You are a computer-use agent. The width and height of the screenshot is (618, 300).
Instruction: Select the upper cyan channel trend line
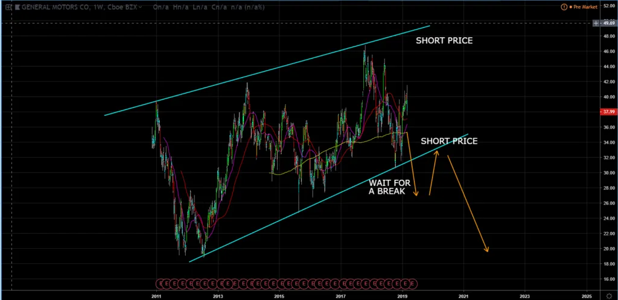[x=267, y=70]
